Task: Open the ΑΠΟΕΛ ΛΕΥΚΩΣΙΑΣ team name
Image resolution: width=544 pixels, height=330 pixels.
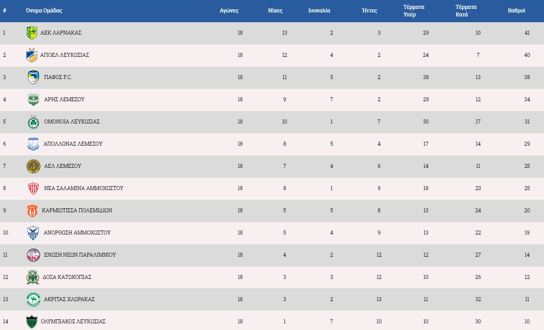Action: pos(65,55)
